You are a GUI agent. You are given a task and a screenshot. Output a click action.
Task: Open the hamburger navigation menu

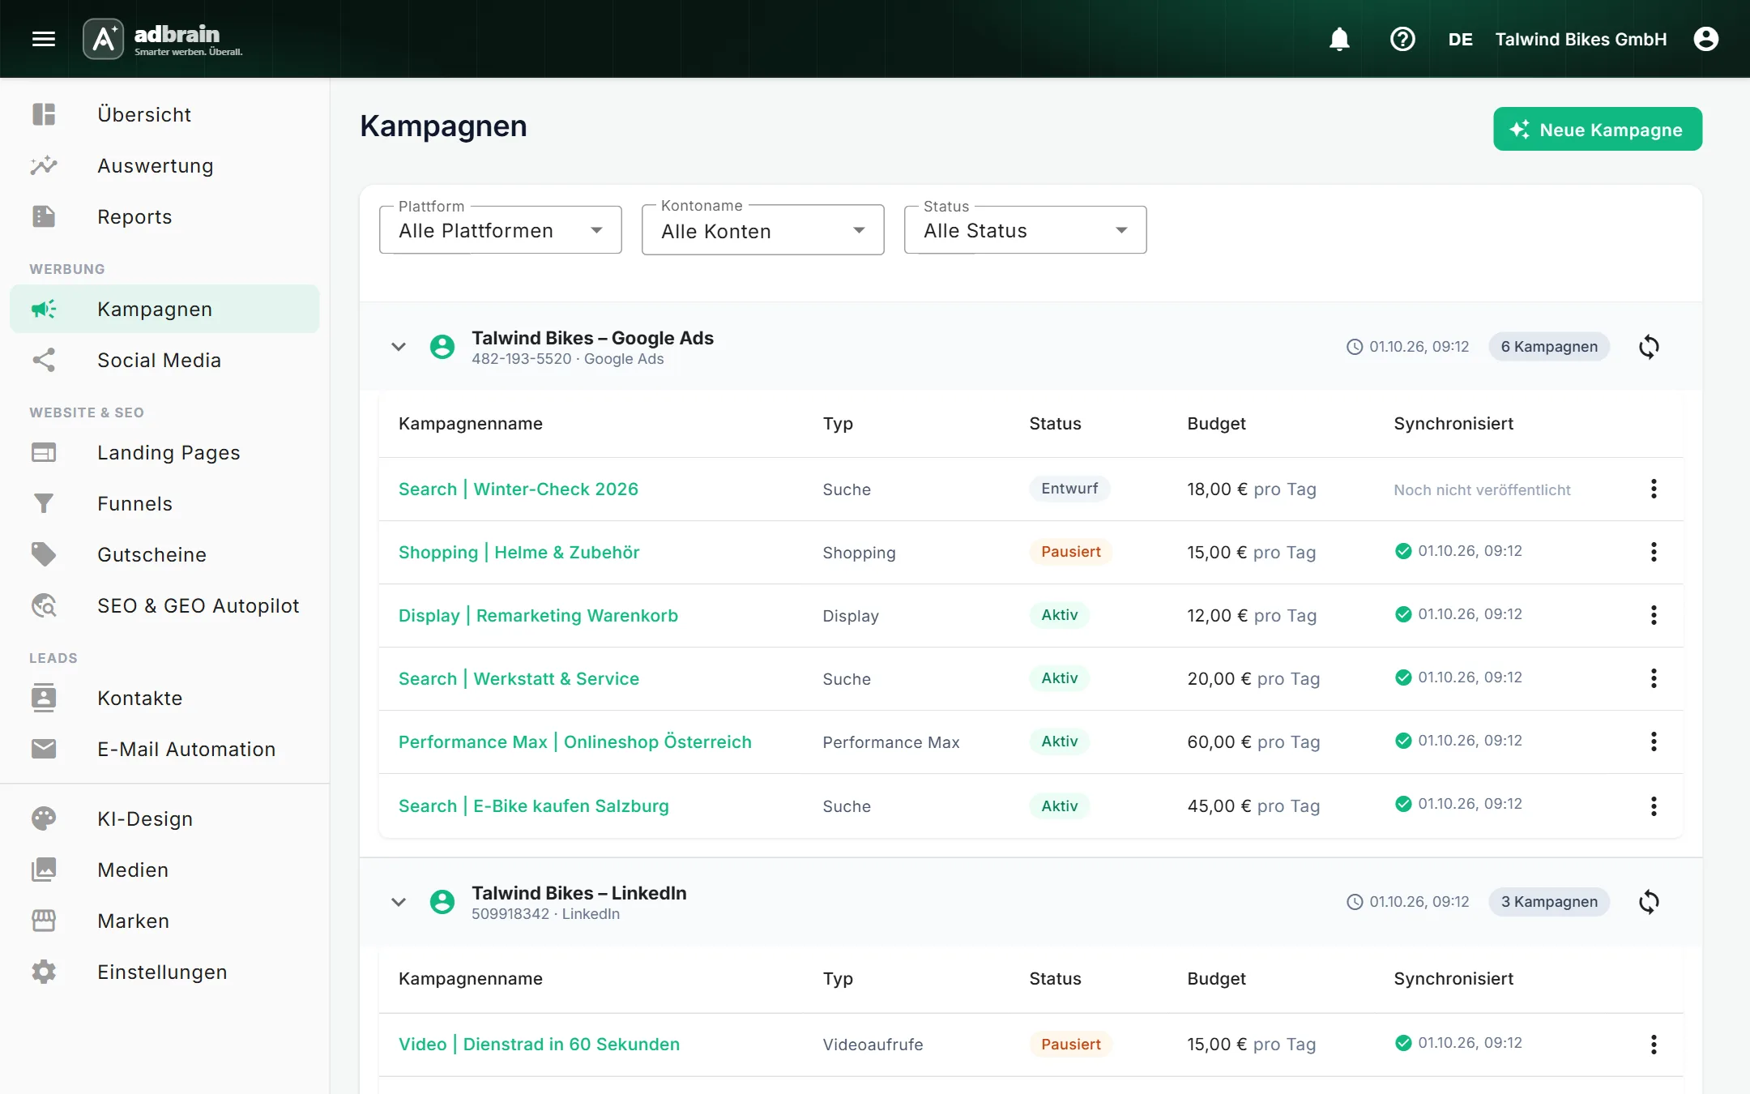(x=44, y=39)
